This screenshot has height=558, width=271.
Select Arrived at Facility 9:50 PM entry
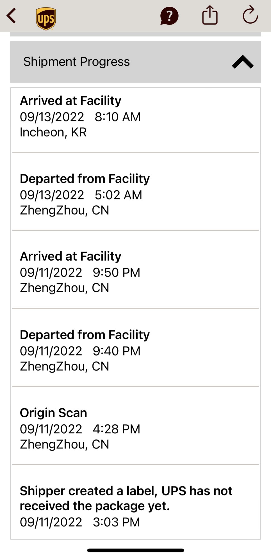pos(135,270)
